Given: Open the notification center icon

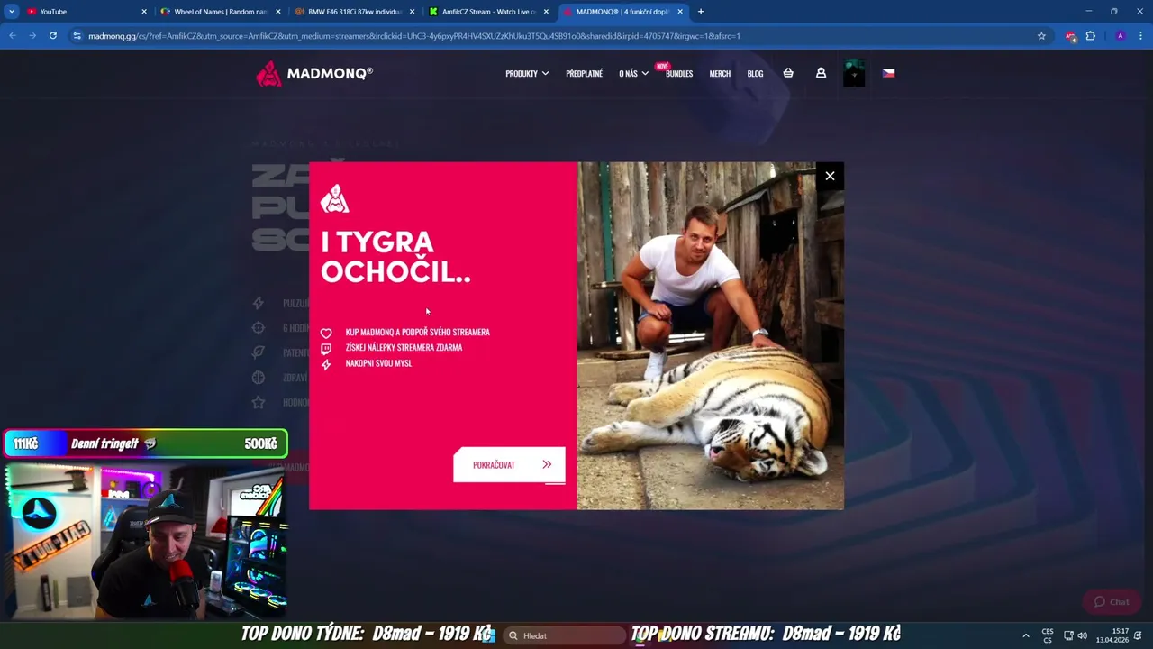Looking at the screenshot, I should 1139,635.
